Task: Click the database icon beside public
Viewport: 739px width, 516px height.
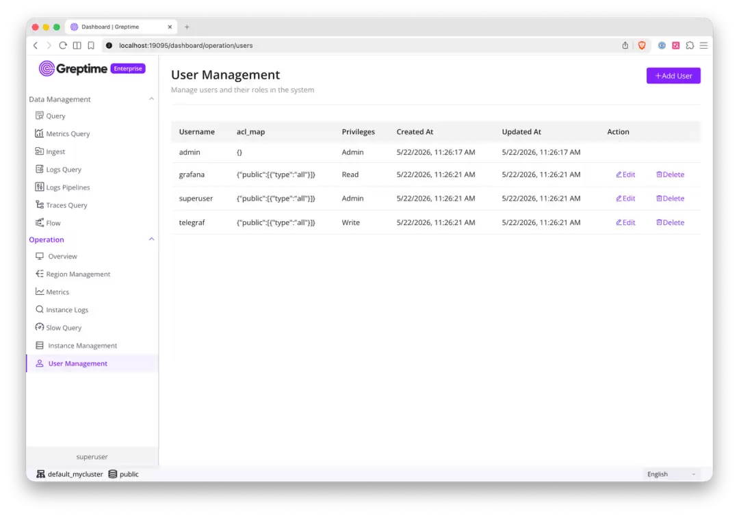Action: click(x=113, y=474)
